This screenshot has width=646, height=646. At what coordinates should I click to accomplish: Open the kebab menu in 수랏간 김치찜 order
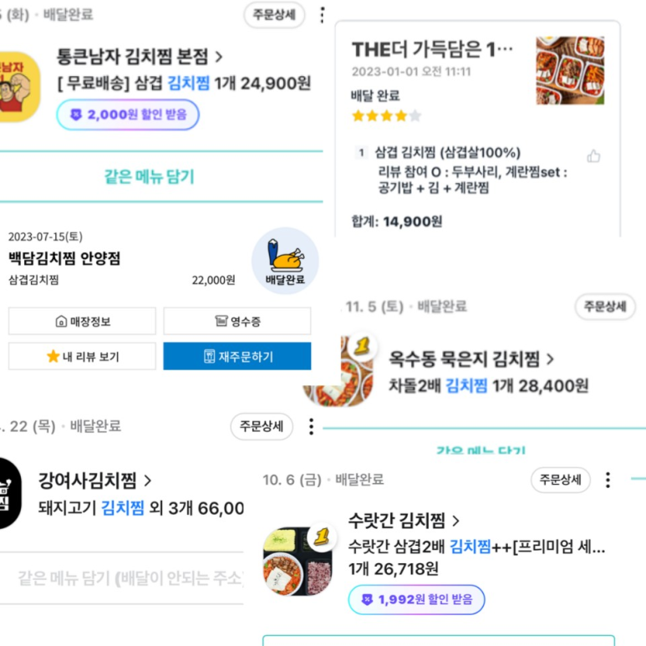[x=608, y=480]
